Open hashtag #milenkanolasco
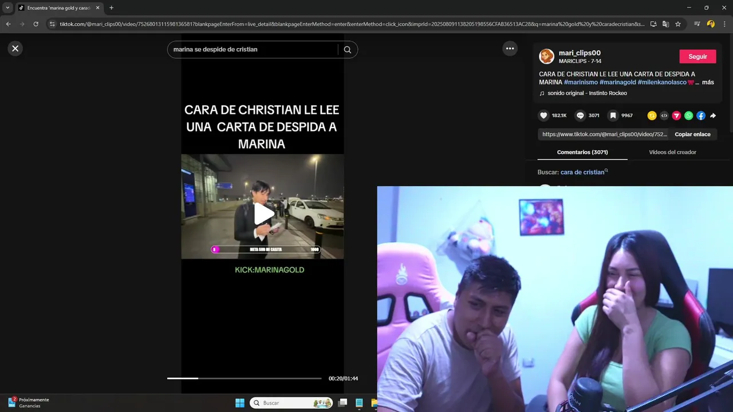Viewport: 733px width, 412px height. point(662,82)
